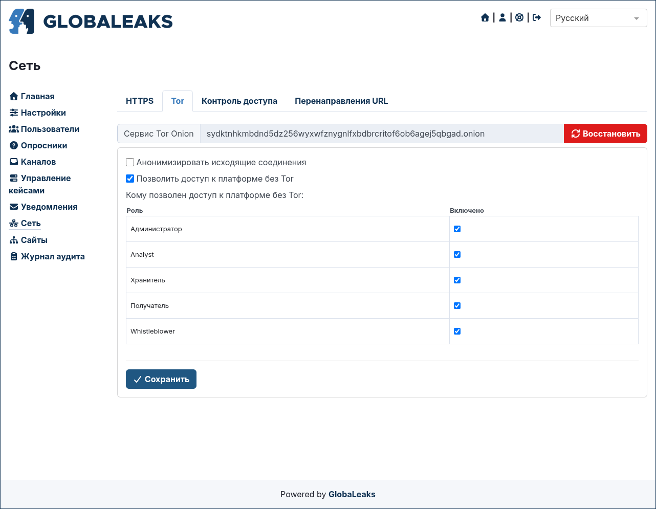Click the people icon beside Пользователи
The width and height of the screenshot is (656, 509).
point(14,129)
